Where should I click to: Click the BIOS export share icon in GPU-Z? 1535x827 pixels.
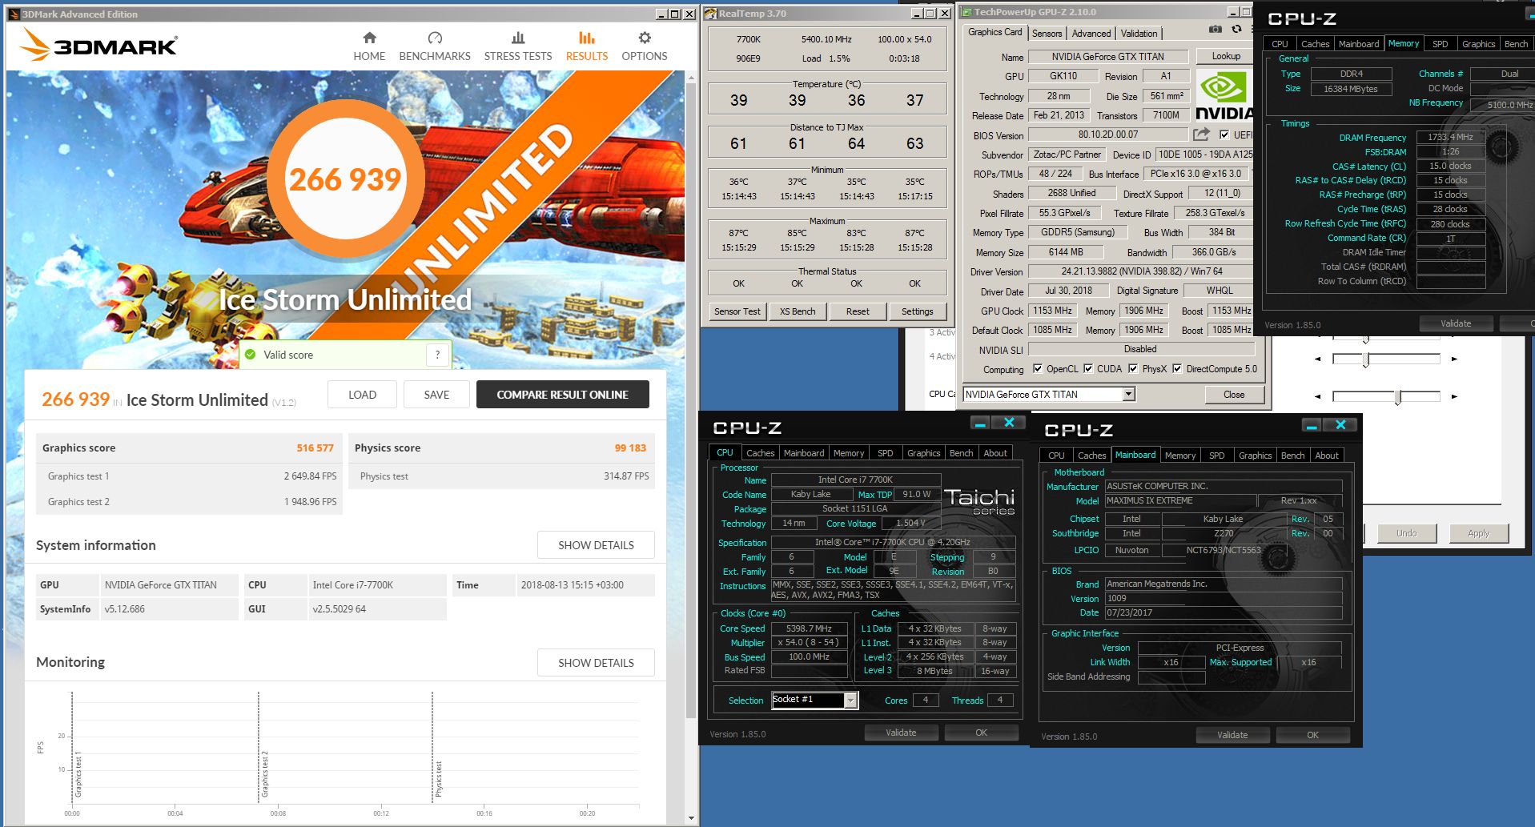coord(1201,134)
